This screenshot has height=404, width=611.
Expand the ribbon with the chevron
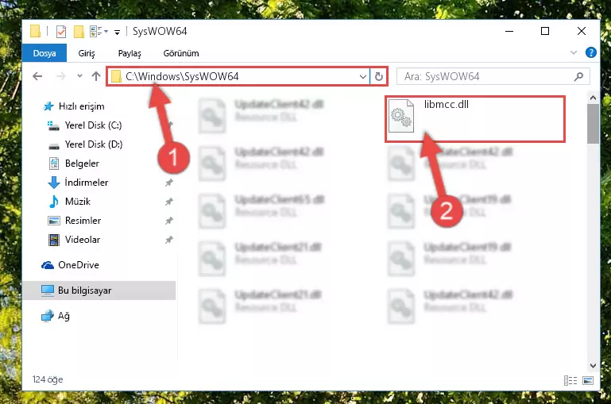pyautogui.click(x=573, y=52)
